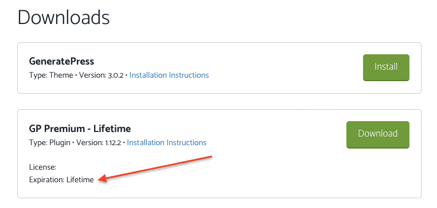Click the green Download button for GP Premium
Viewport: 437px width, 208px height.
[x=377, y=134]
